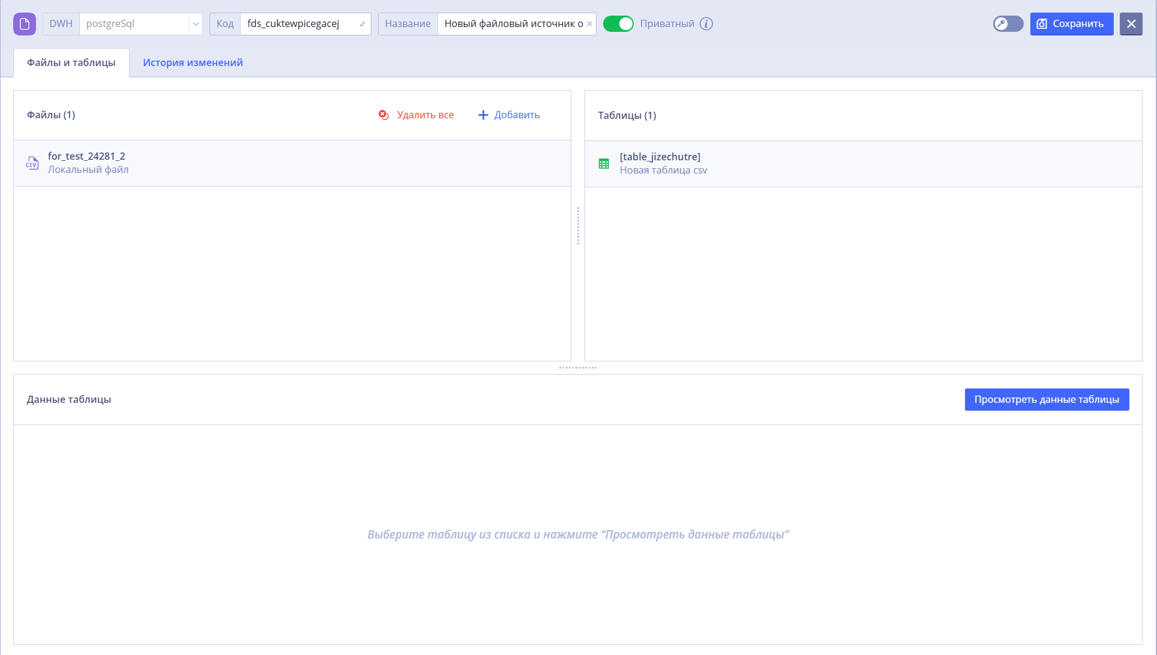Open the История изменений tab
This screenshot has width=1157, height=655.
193,62
